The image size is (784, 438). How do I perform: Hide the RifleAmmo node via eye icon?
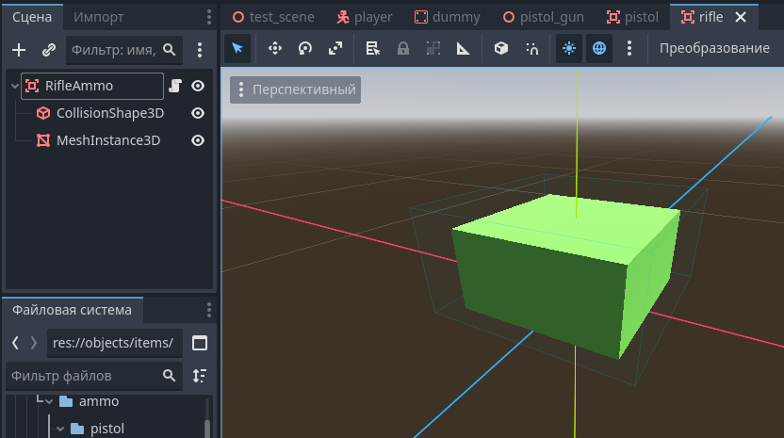pyautogui.click(x=198, y=86)
